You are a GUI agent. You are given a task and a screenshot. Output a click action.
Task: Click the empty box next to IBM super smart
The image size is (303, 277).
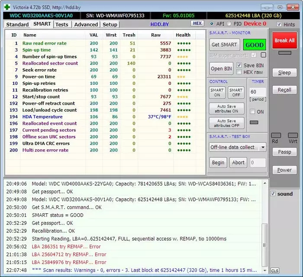(263, 55)
